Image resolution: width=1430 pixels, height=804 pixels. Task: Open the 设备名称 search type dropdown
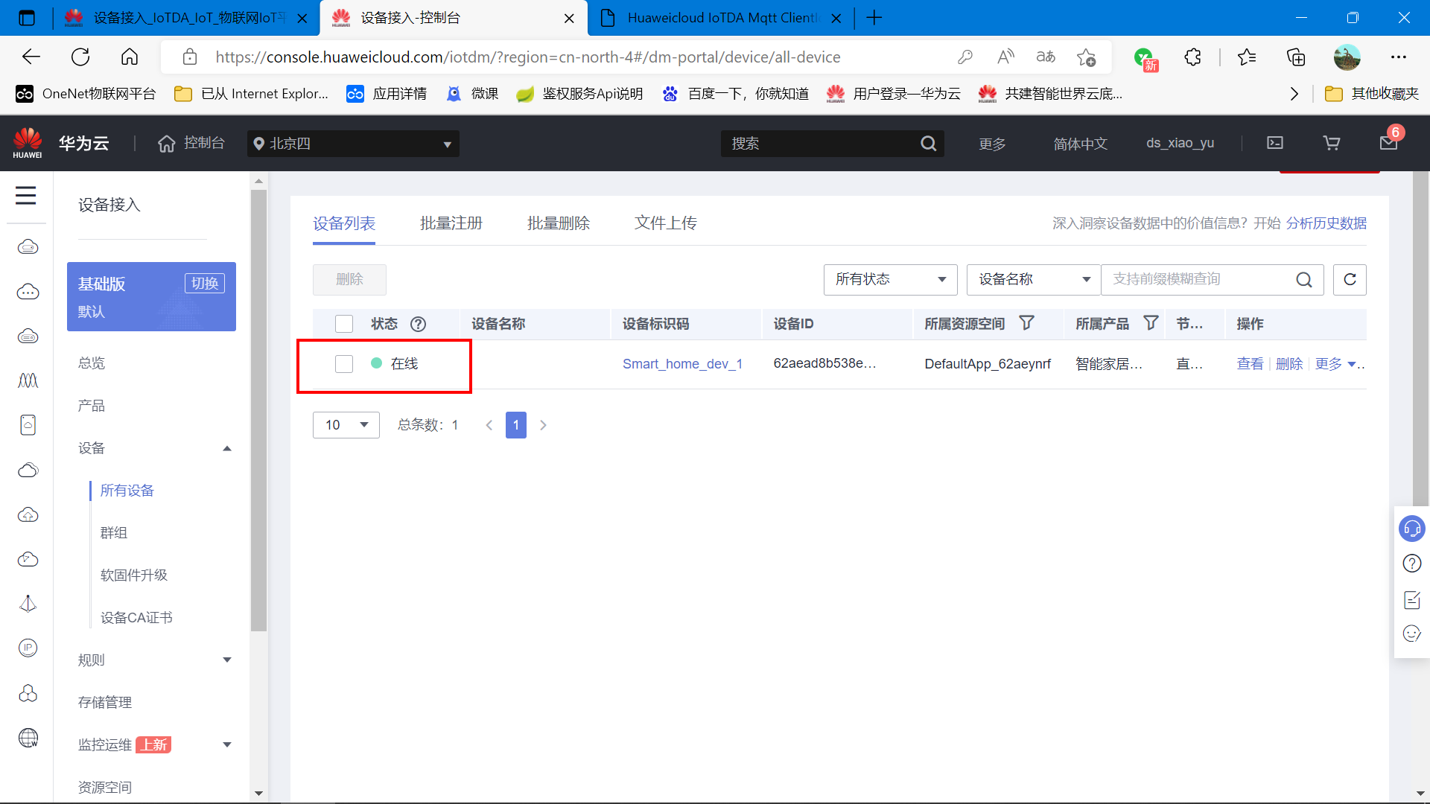pyautogui.click(x=1033, y=279)
